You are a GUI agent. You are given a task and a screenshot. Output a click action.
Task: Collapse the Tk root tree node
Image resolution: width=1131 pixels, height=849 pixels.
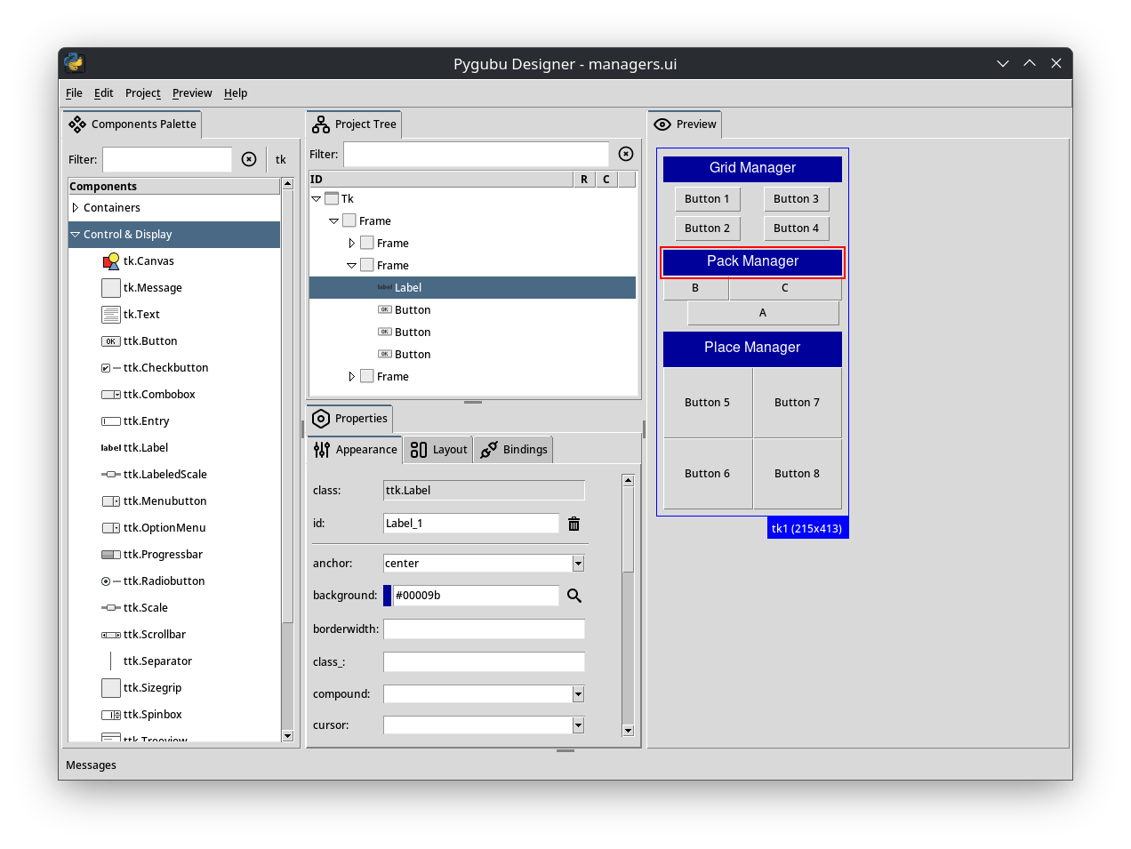click(316, 199)
